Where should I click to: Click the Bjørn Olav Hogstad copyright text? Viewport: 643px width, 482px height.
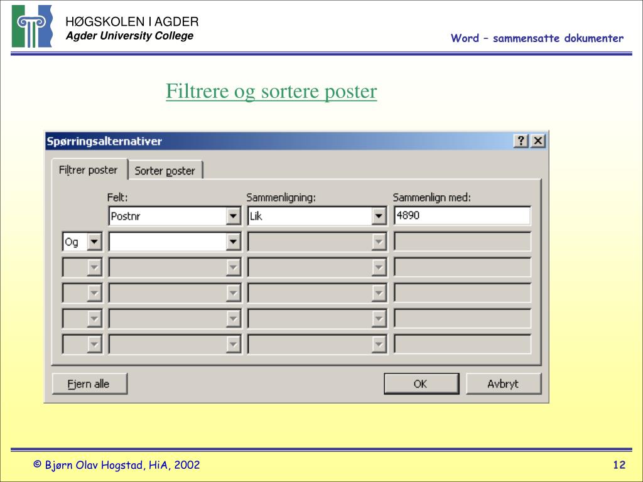[116, 465]
